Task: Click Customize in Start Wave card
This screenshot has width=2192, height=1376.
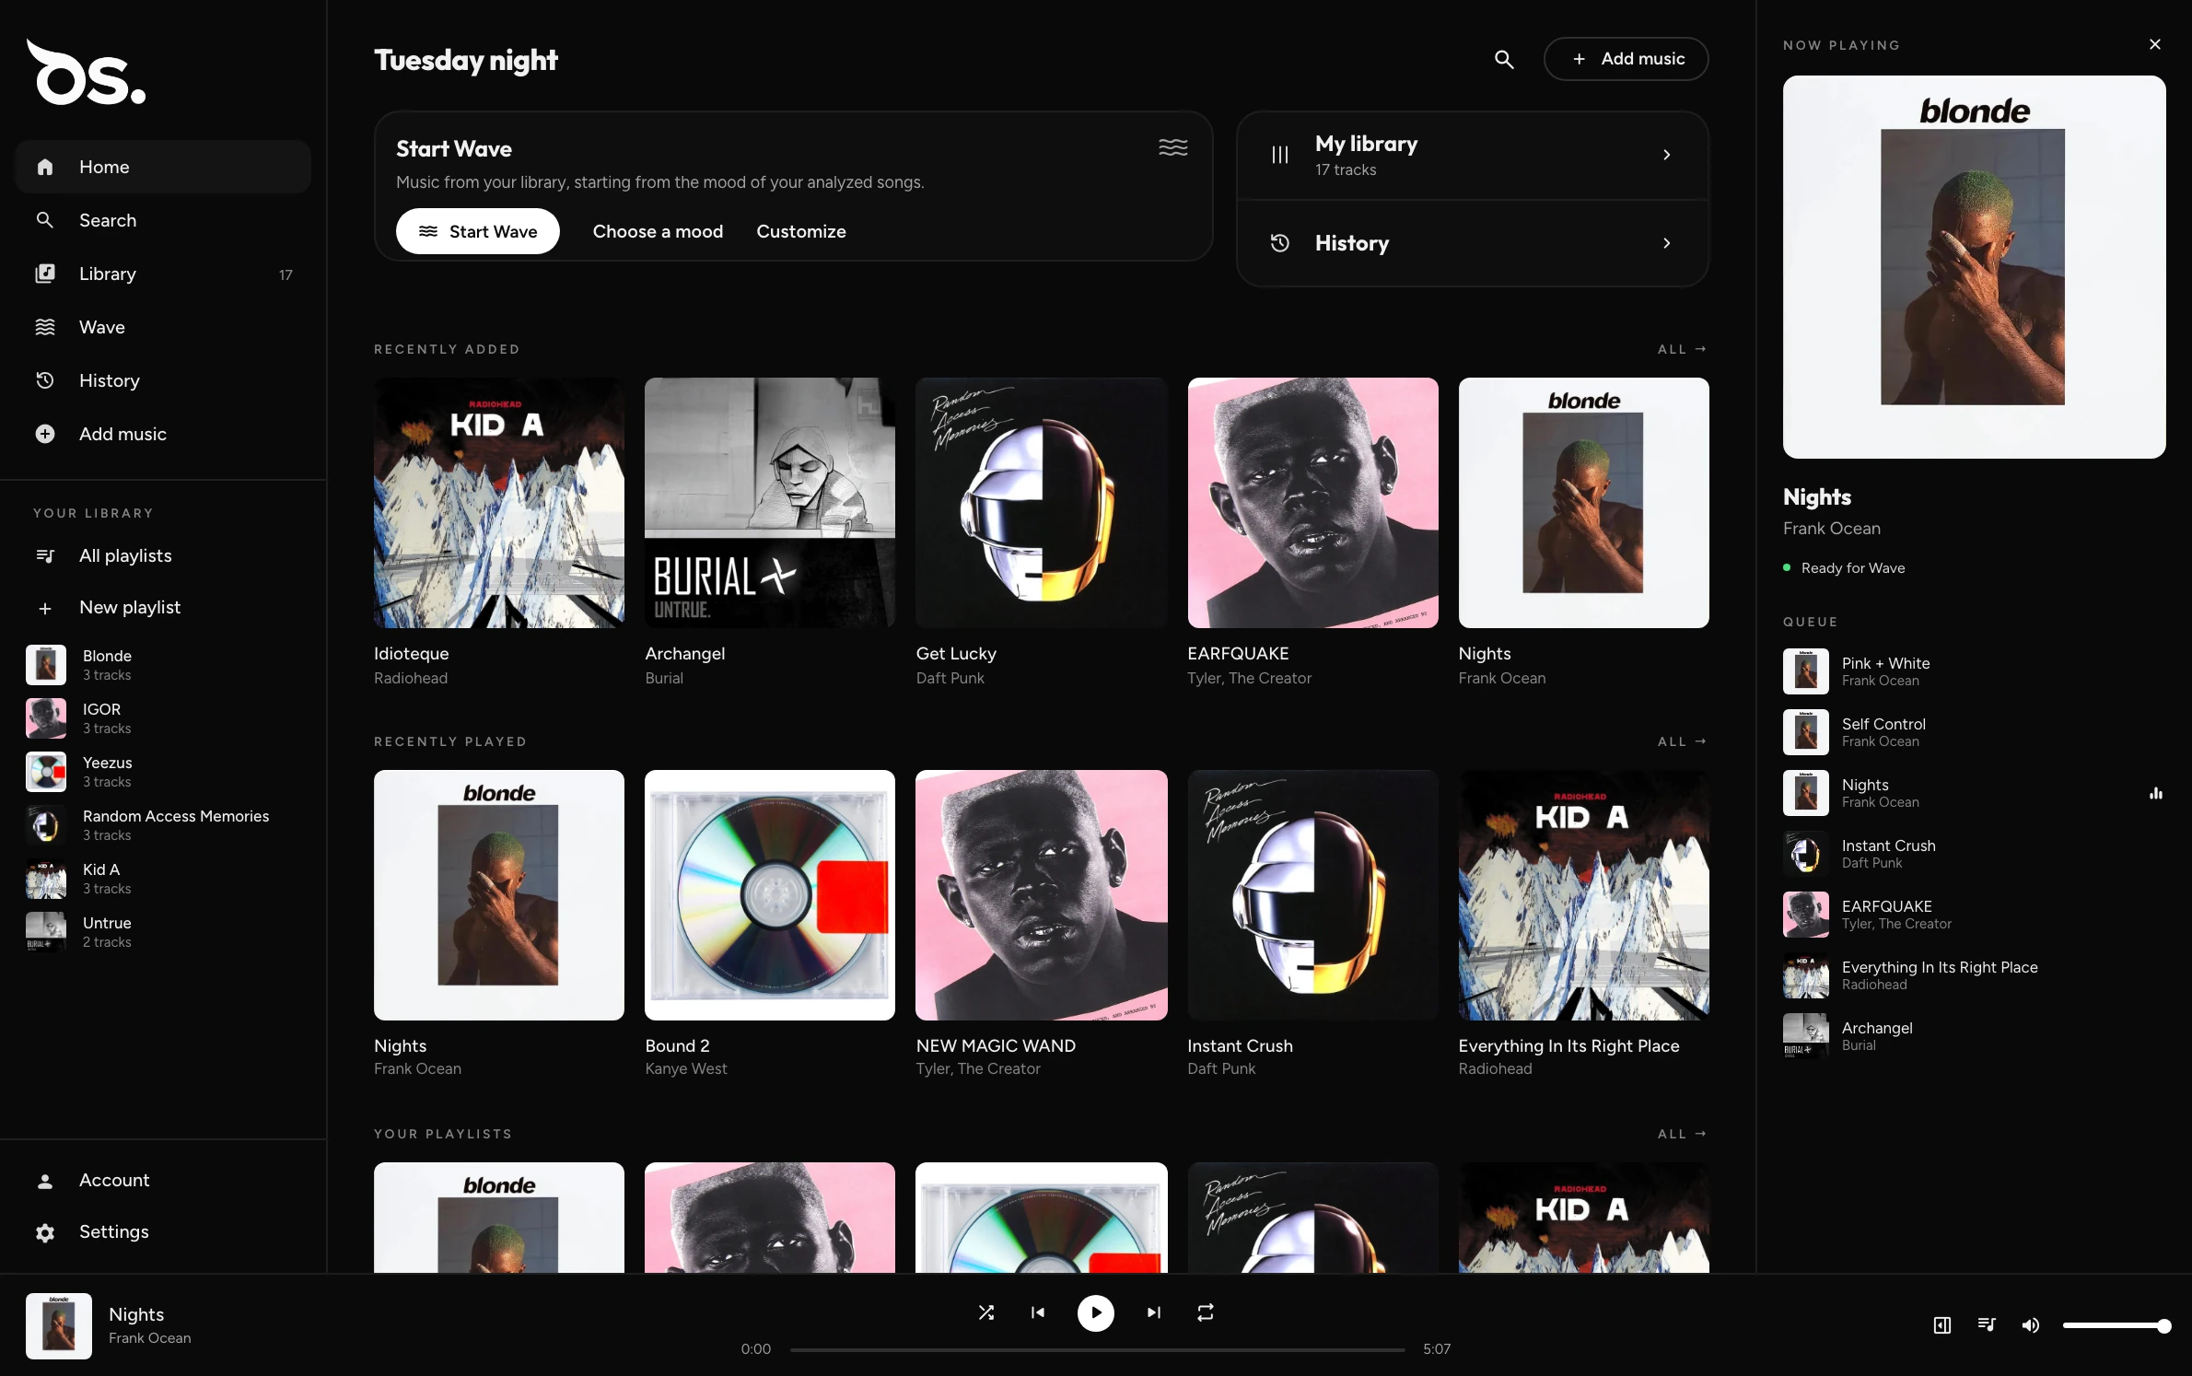Action: [x=801, y=231]
